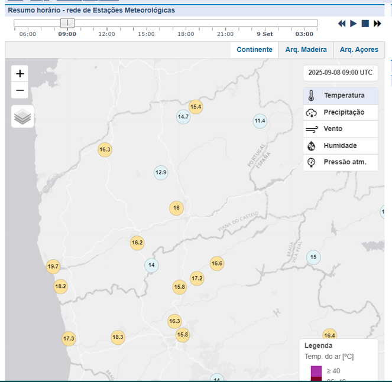
Task: Switch to the Continente tab
Action: pos(254,50)
